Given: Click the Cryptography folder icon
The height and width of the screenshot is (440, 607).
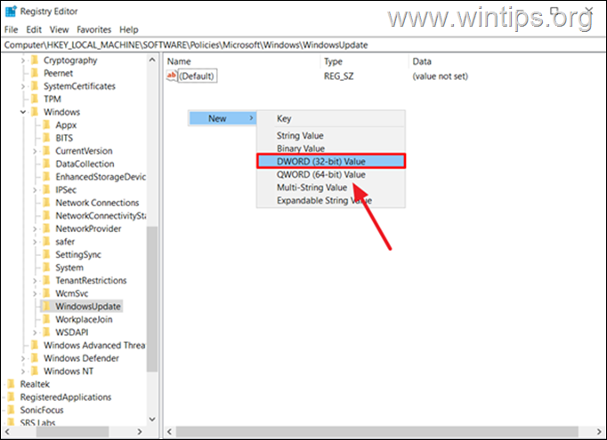Looking at the screenshot, I should pyautogui.click(x=35, y=60).
